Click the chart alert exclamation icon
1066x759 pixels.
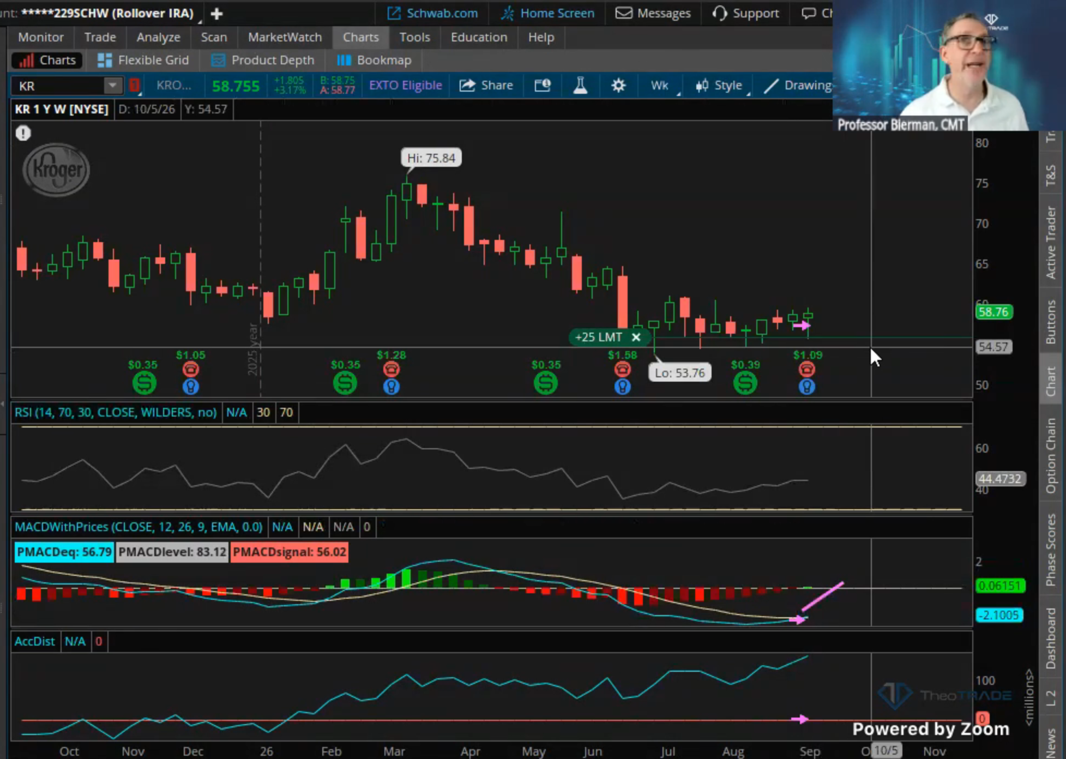tap(23, 133)
